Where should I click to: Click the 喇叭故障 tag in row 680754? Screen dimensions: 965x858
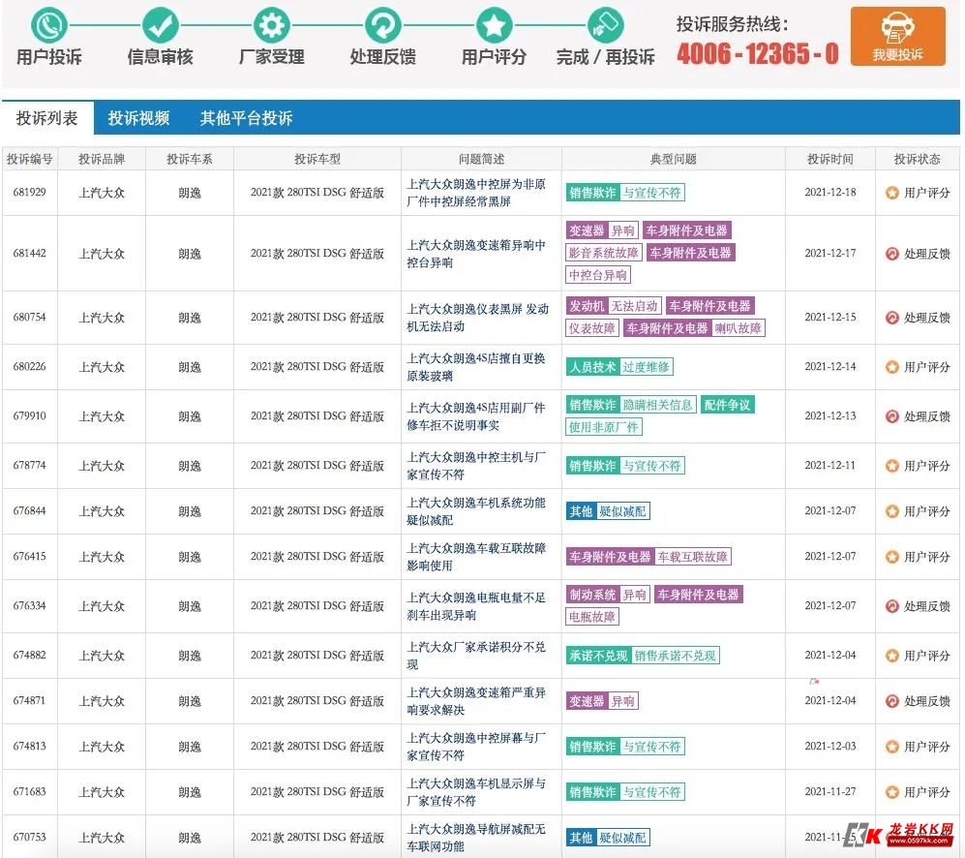click(x=738, y=328)
